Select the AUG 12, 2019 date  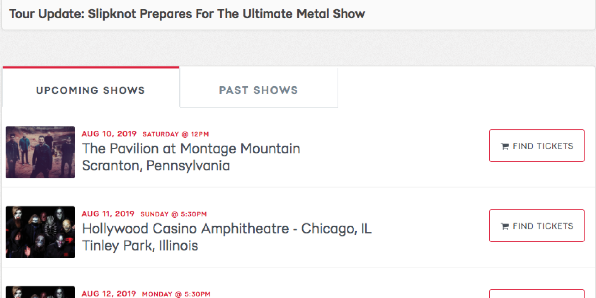click(109, 294)
